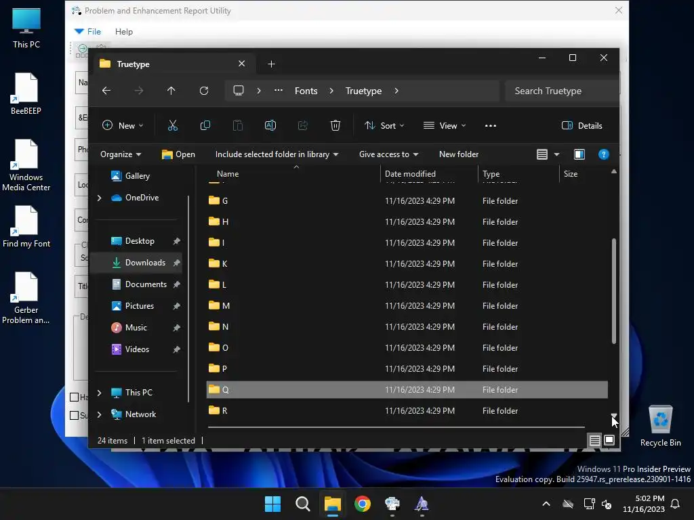Click the Rename icon

click(x=270, y=125)
